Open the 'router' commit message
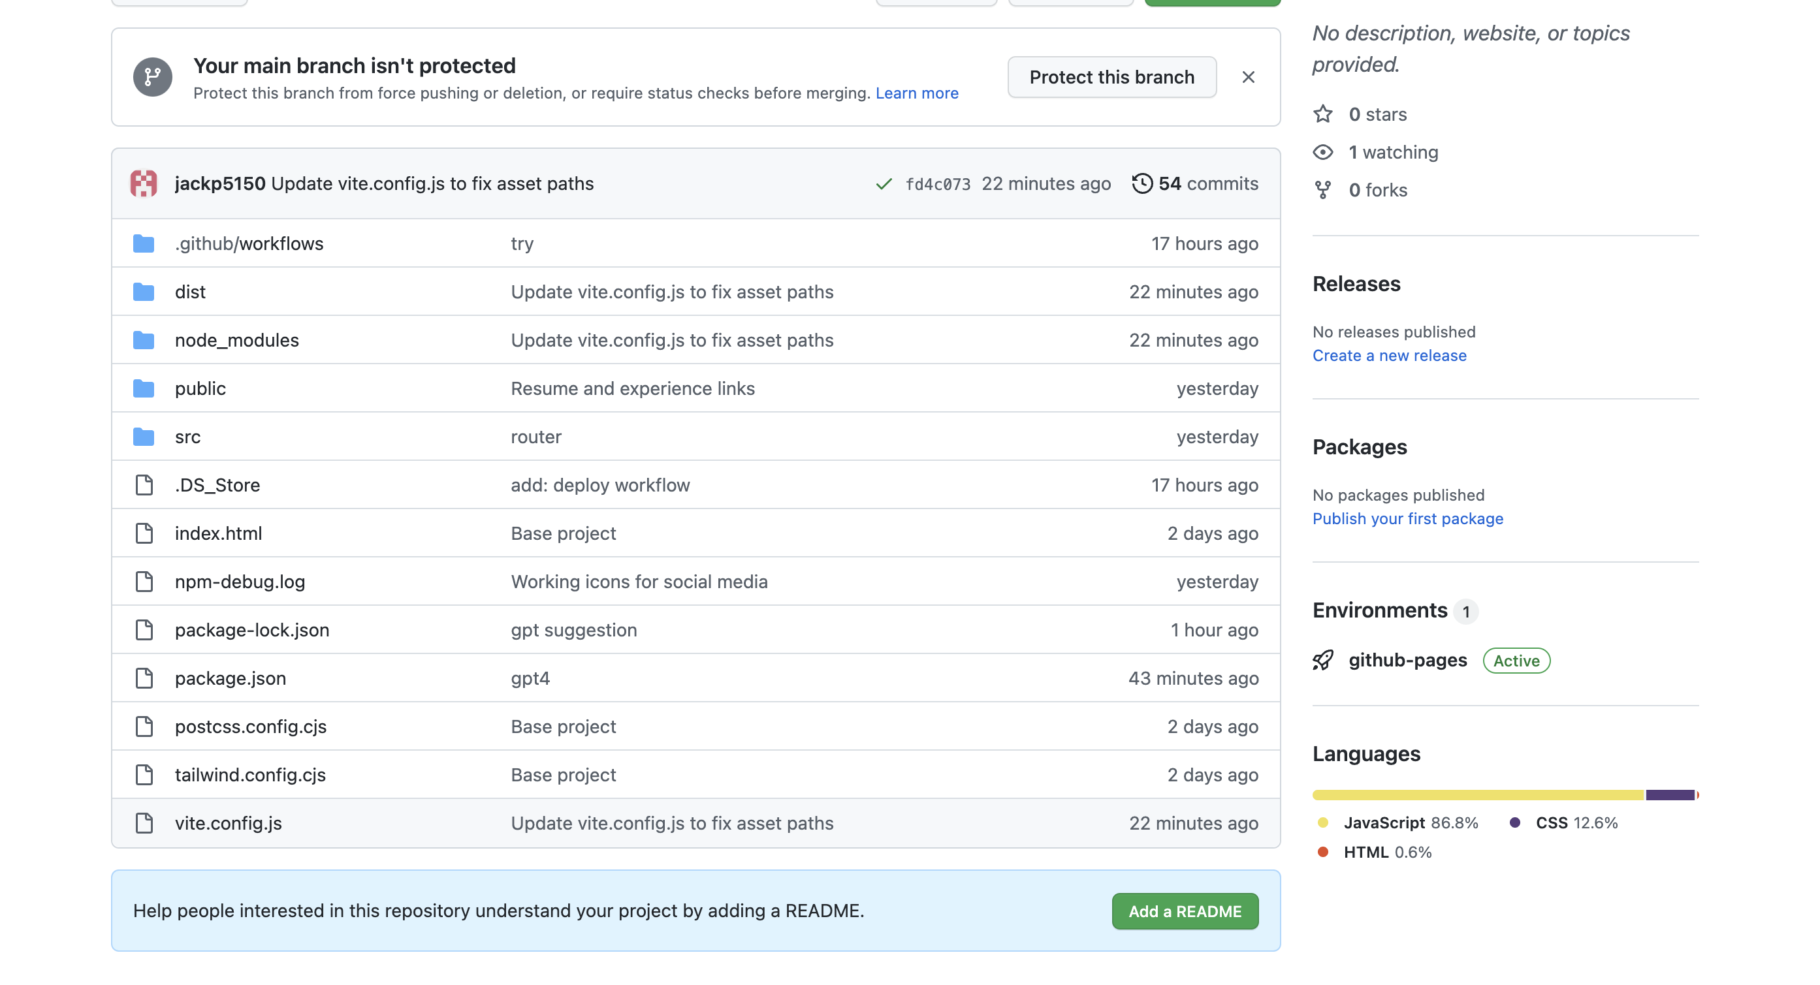The height and width of the screenshot is (985, 1820). click(x=535, y=437)
